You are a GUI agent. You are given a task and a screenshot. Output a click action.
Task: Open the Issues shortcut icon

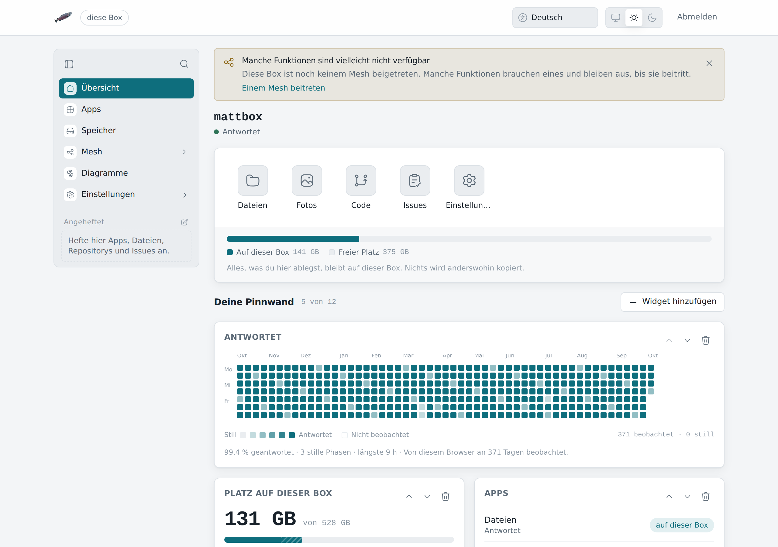[x=415, y=181]
